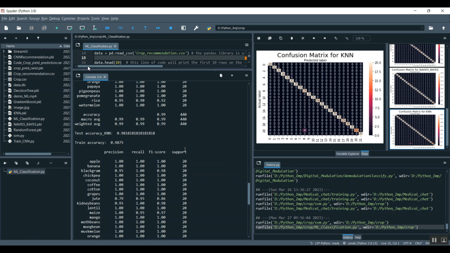The image size is (450, 253).
Task: Run the file with the green play icon
Action: [x=57, y=28]
